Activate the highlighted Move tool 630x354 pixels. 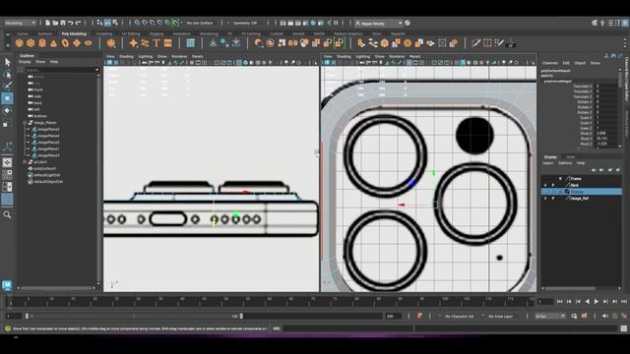(x=7, y=98)
